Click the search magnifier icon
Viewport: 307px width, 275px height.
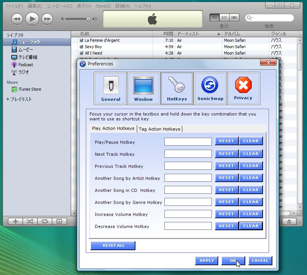pos(249,18)
